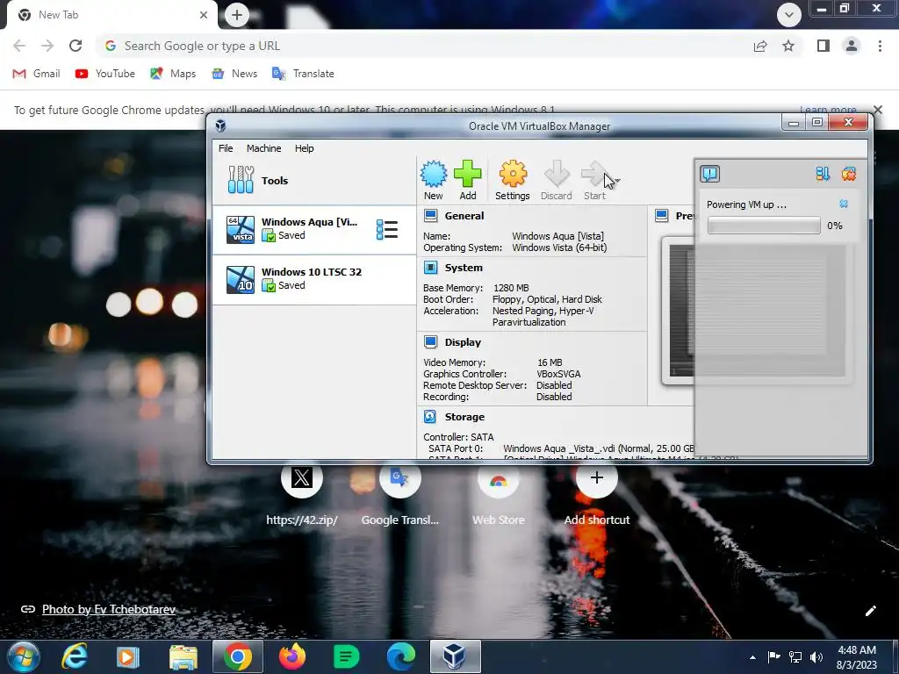Click the Display section header
Image resolution: width=899 pixels, height=674 pixels.
point(463,342)
